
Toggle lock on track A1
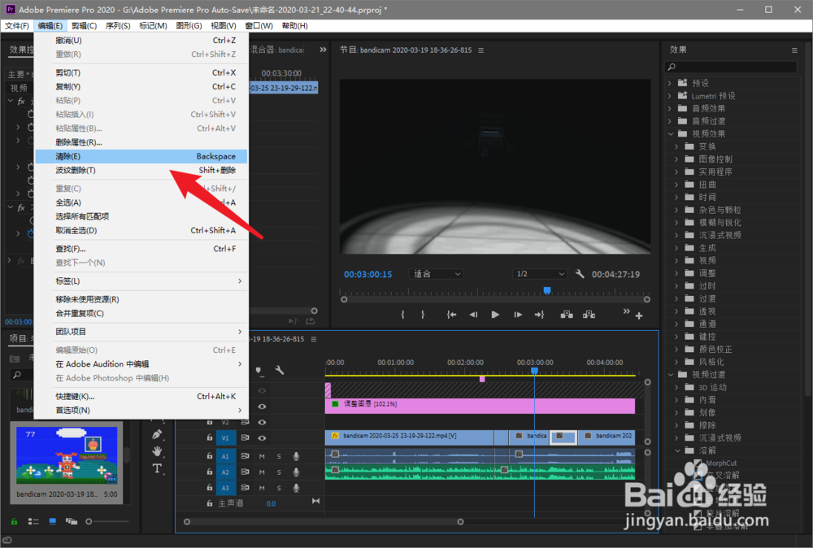tap(210, 455)
